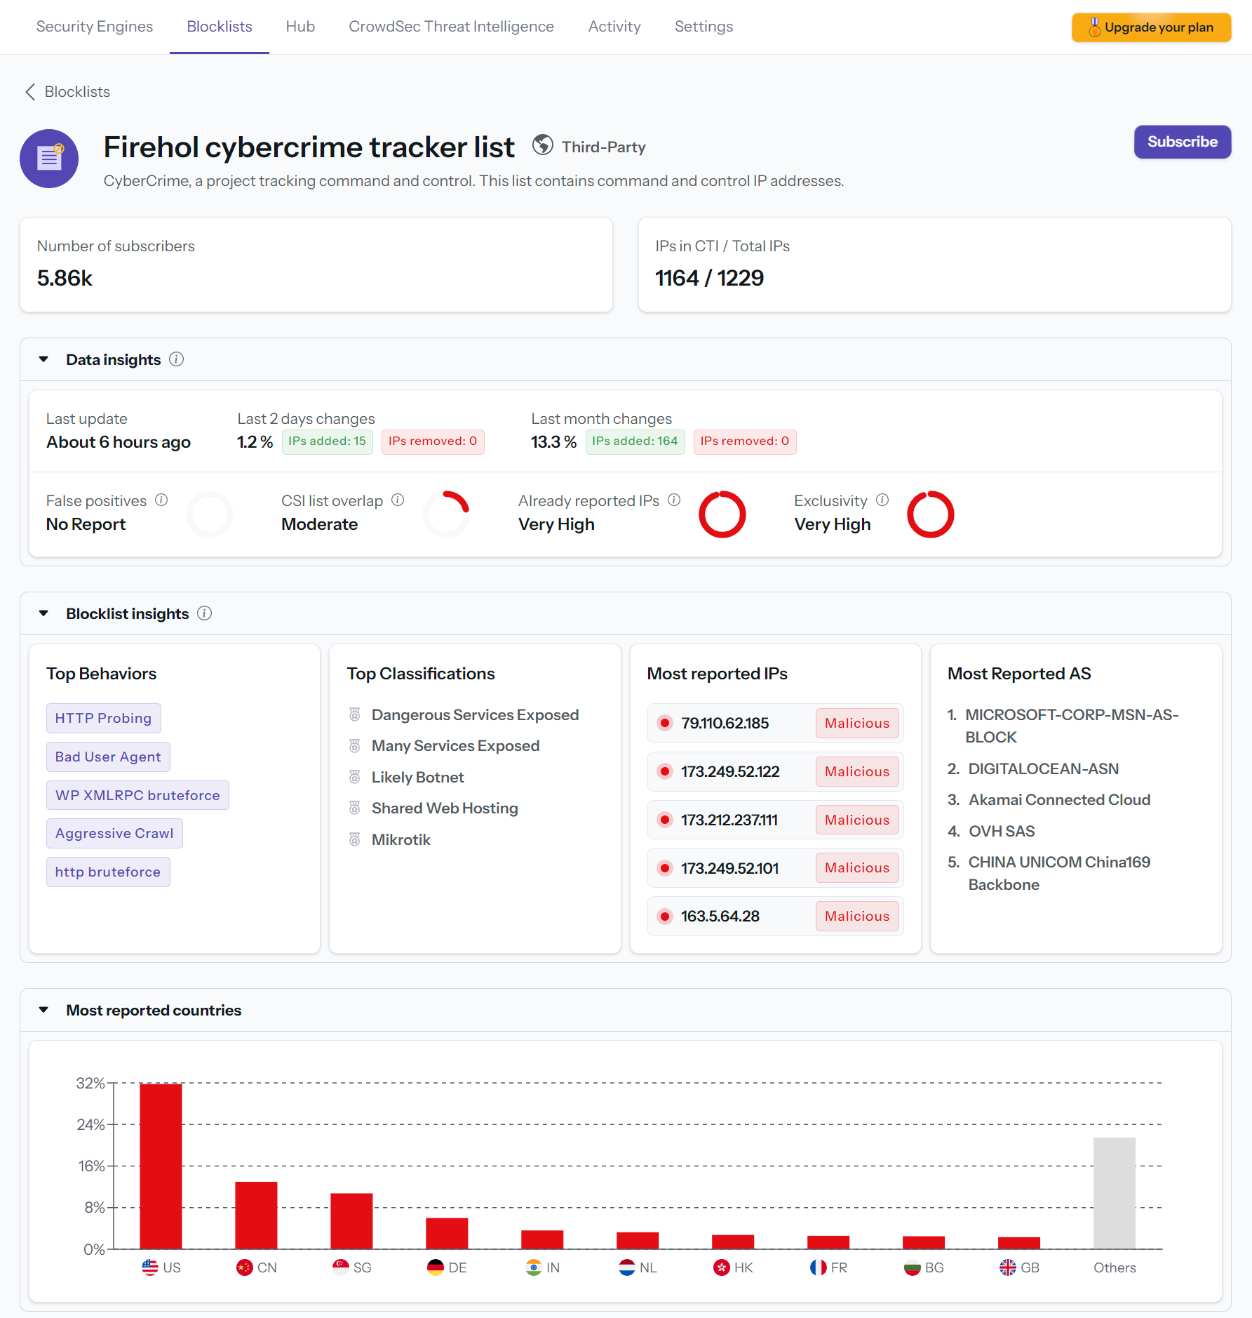This screenshot has height=1318, width=1252.
Task: Click red status dot for 79.110.62.185
Action: (665, 723)
